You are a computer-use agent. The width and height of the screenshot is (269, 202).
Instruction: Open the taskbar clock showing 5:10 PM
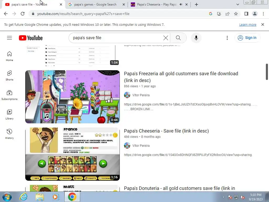point(256,197)
